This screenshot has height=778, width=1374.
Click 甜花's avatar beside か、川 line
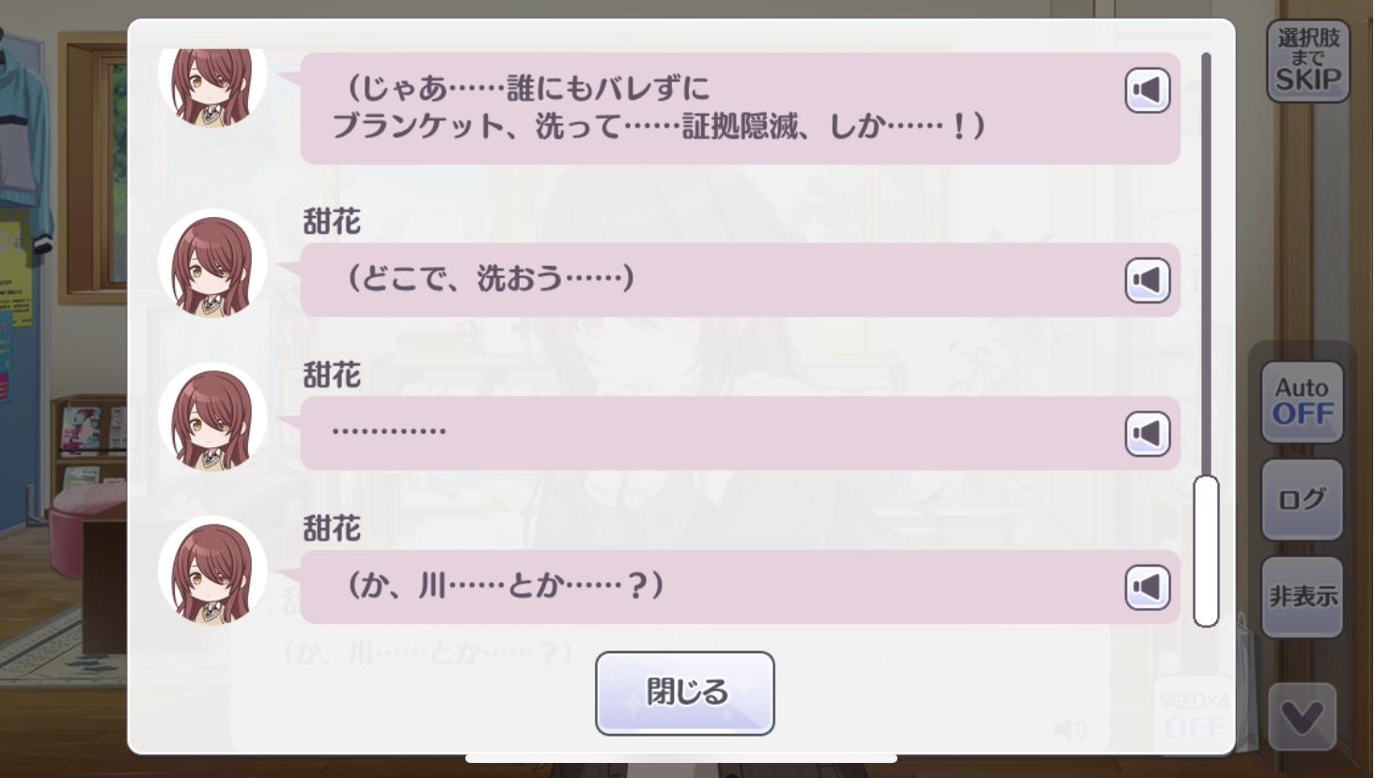click(212, 570)
